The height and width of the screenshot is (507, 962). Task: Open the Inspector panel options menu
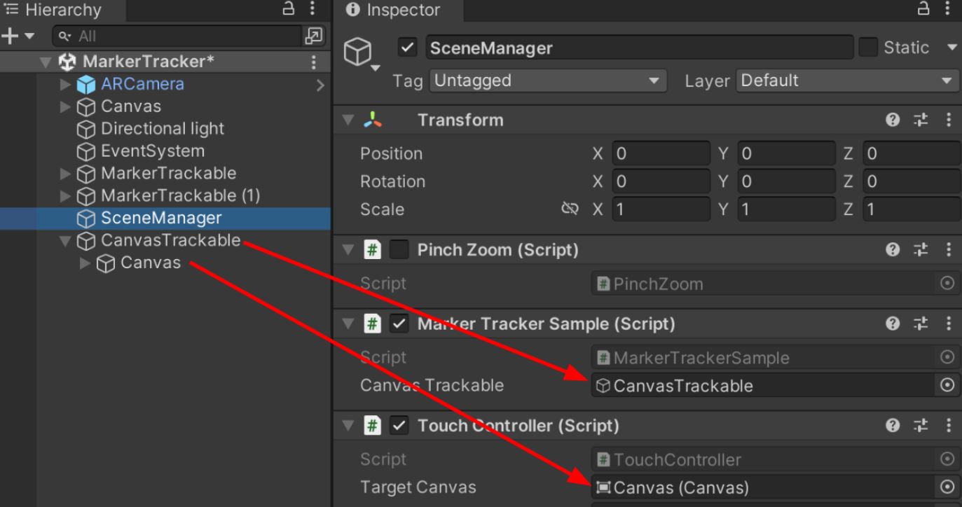coord(948,9)
